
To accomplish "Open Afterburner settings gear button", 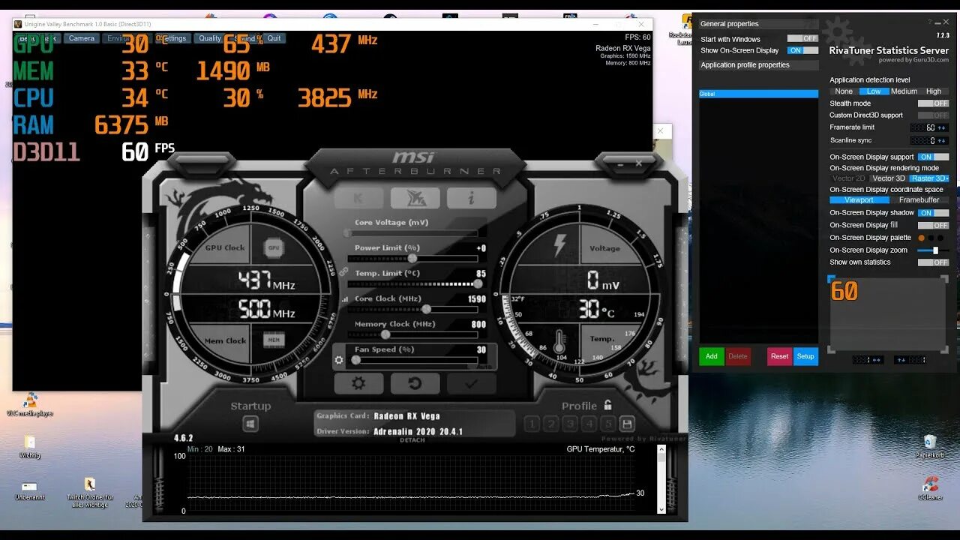I will [358, 383].
